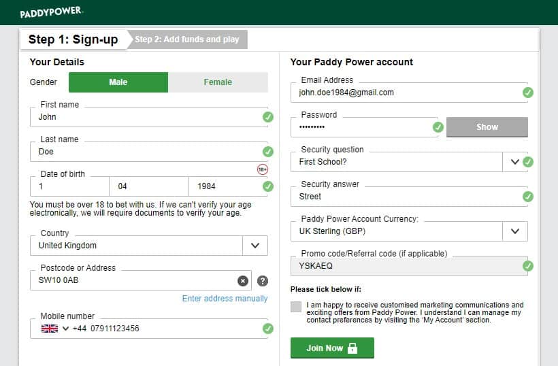Select Male gender option
The width and height of the screenshot is (558, 366).
[118, 82]
